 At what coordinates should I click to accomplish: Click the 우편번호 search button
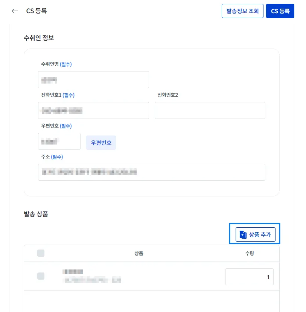101,143
